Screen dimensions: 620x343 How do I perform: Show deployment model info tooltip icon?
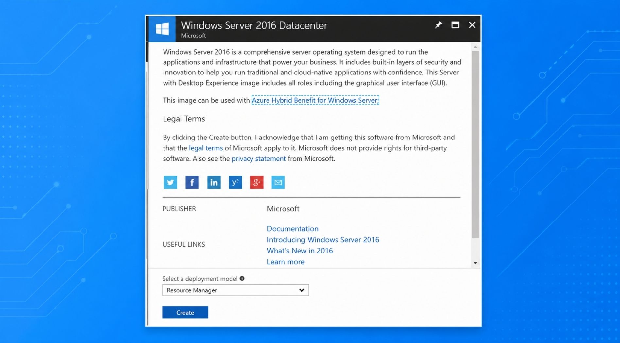[x=242, y=278]
